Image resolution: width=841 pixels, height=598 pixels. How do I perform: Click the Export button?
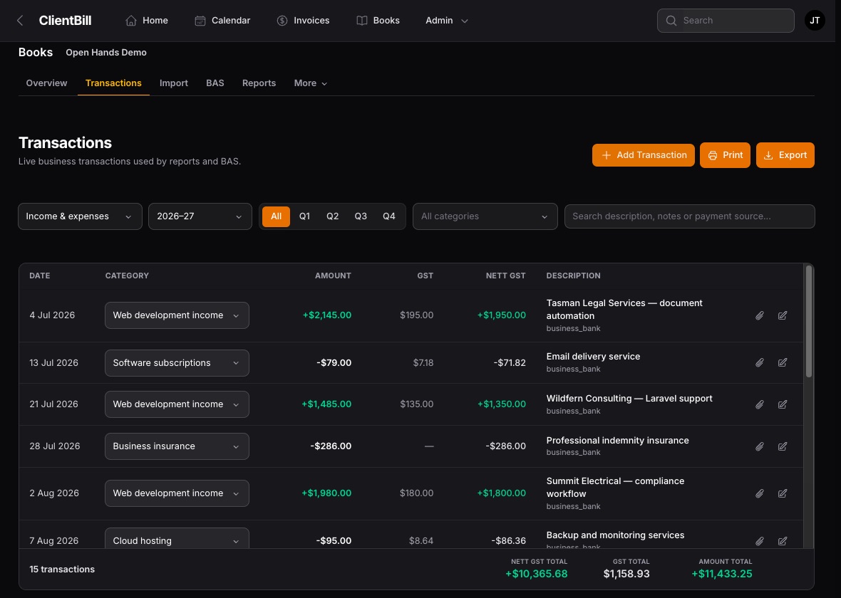[x=785, y=155]
